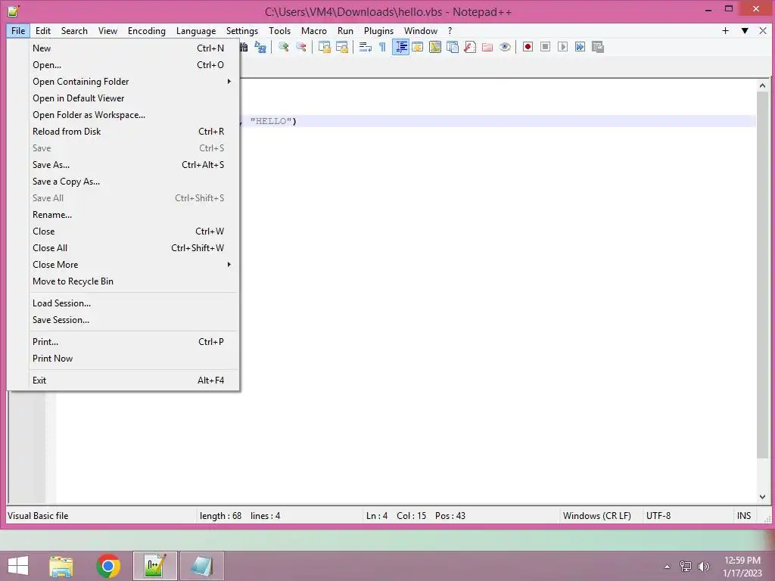Choose Load Session...
This screenshot has width=775, height=581.
(x=123, y=303)
